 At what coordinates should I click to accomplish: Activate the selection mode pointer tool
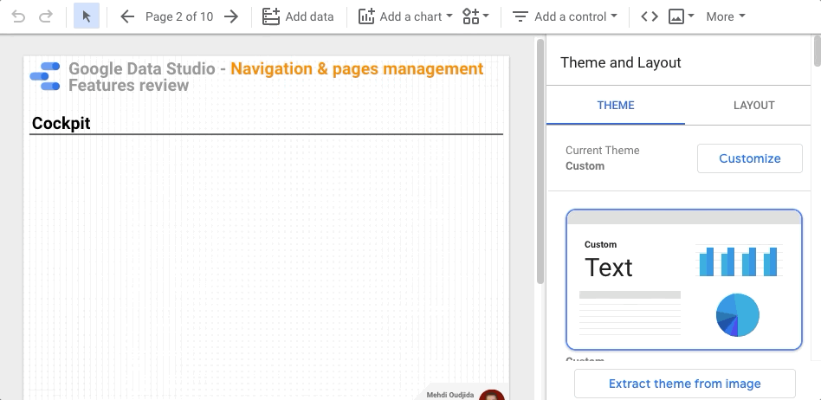tap(87, 16)
